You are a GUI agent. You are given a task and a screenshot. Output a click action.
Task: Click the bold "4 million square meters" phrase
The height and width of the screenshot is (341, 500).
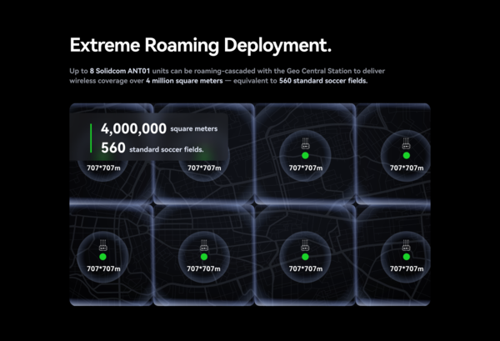point(184,81)
